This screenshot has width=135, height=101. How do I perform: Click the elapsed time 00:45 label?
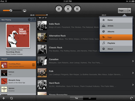32,15
